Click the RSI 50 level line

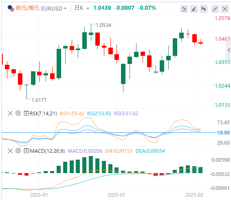(110, 132)
